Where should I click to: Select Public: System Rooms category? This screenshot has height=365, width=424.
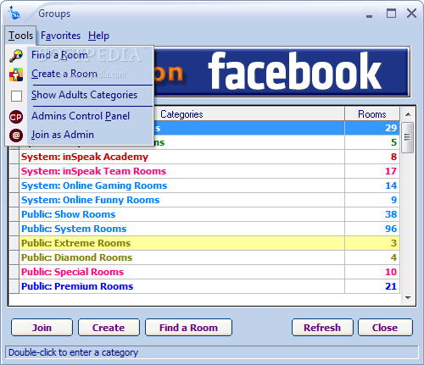tap(182, 229)
